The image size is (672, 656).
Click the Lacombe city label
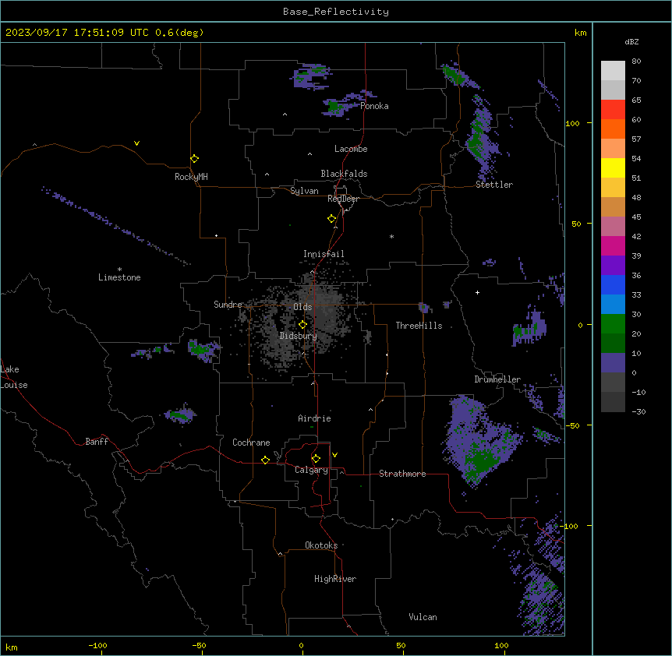351,149
